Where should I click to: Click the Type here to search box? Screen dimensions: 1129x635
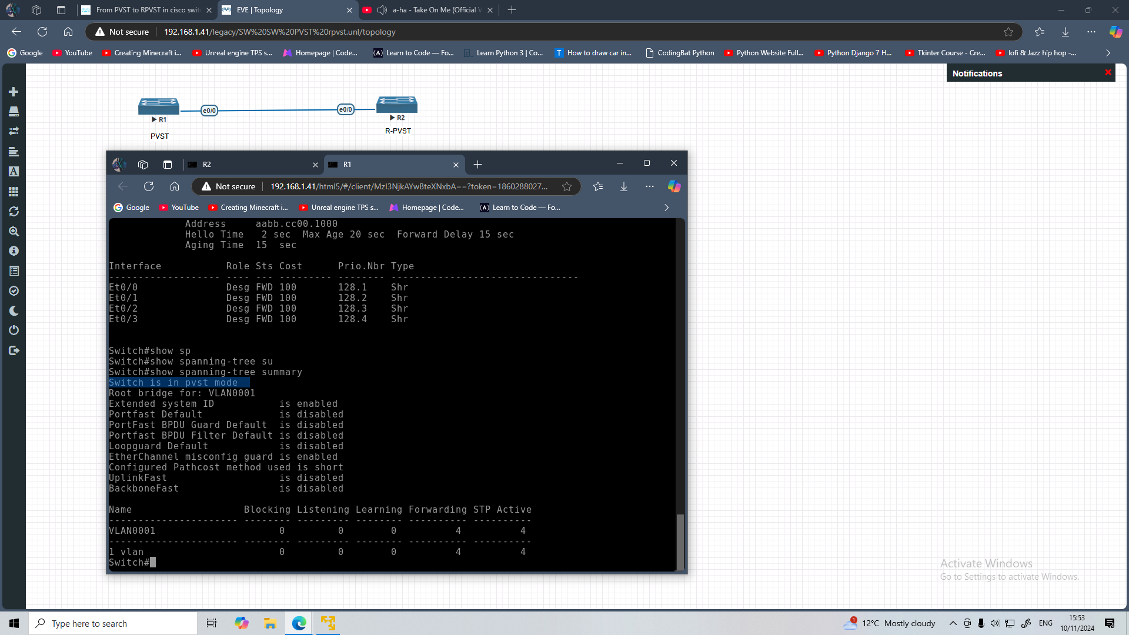pos(112,623)
